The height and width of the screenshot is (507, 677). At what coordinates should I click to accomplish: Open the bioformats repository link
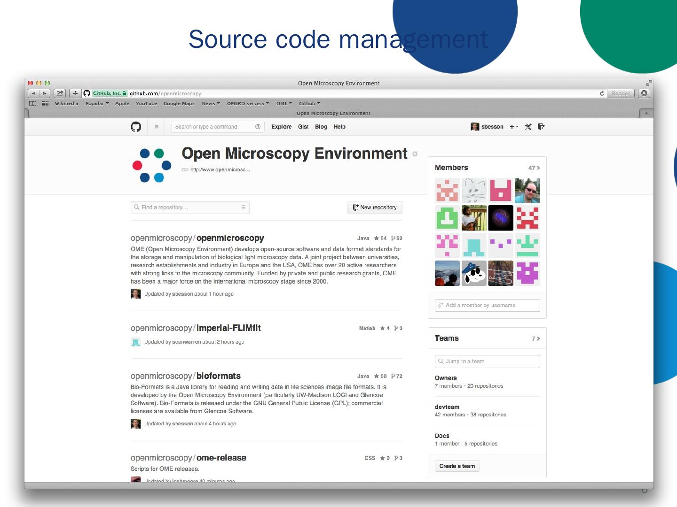point(219,376)
